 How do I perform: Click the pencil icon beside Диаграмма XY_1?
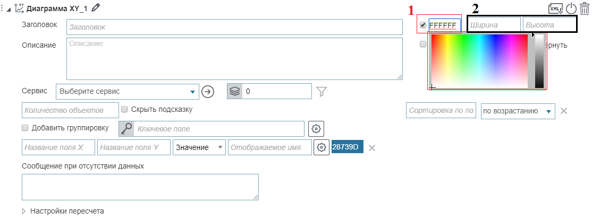(x=96, y=7)
